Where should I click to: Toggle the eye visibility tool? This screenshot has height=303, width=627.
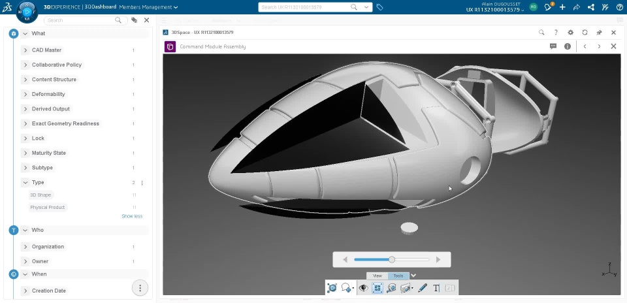point(363,288)
